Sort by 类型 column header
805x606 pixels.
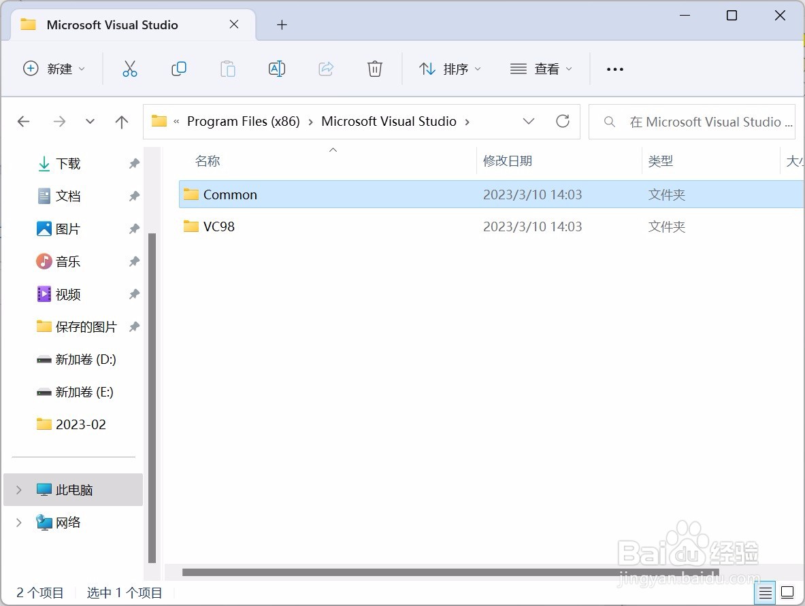click(x=660, y=161)
